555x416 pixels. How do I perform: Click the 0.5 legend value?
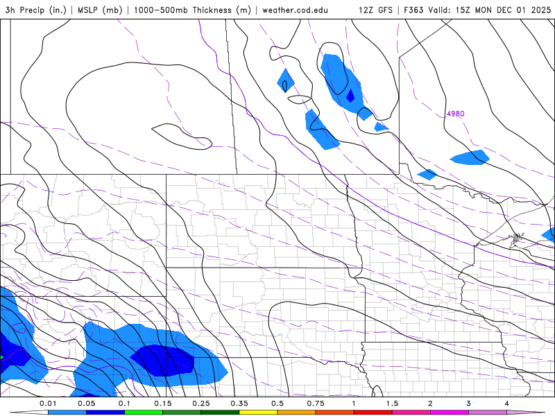(277, 404)
